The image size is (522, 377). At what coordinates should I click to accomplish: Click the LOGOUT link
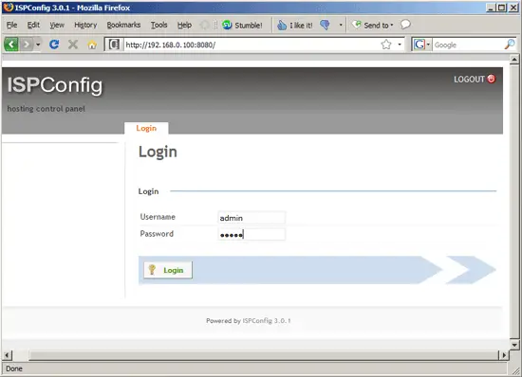[469, 79]
